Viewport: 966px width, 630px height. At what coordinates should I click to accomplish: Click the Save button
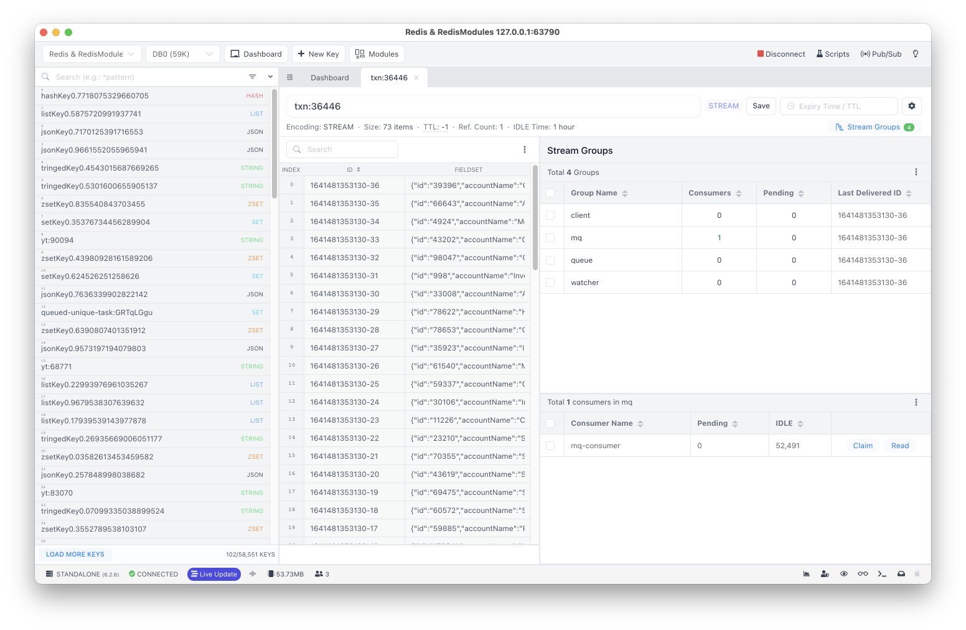pyautogui.click(x=761, y=106)
